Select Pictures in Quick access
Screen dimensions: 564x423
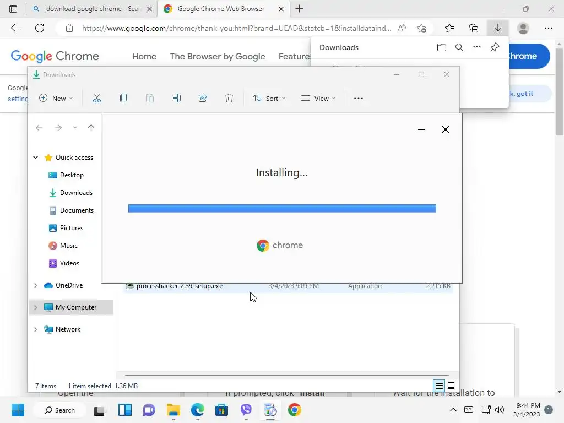pos(71,228)
